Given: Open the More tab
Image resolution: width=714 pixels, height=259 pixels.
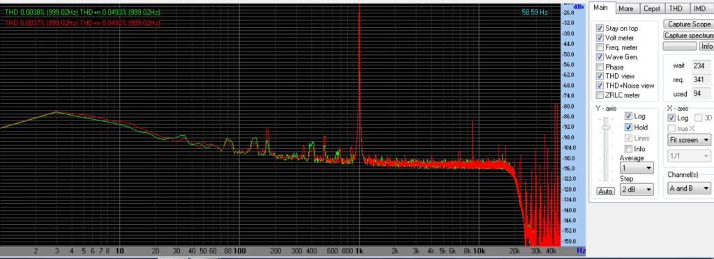Looking at the screenshot, I should pos(625,8).
